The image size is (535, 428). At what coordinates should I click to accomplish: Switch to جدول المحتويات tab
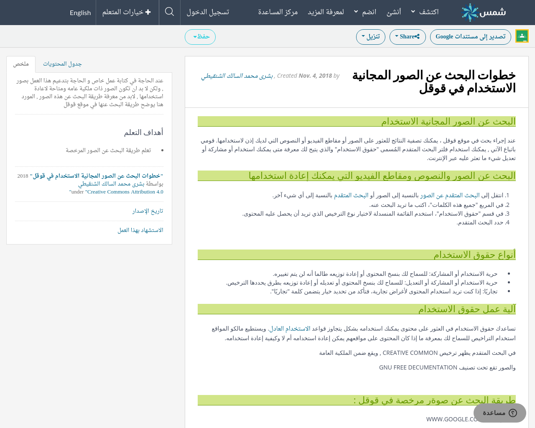click(x=62, y=64)
